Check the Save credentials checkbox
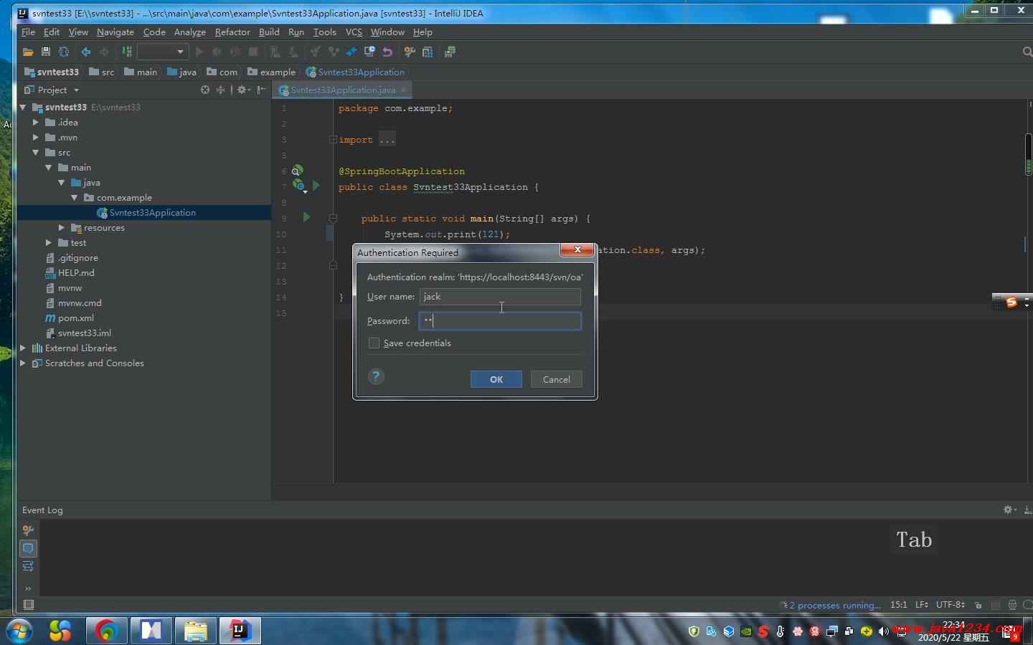Viewport: 1033px width, 645px height. coord(374,343)
